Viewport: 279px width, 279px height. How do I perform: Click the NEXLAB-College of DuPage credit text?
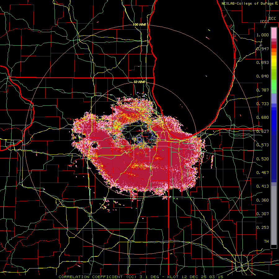click(248, 3)
